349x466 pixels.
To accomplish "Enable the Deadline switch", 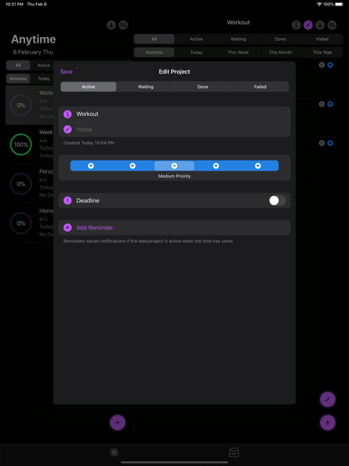I will click(277, 200).
